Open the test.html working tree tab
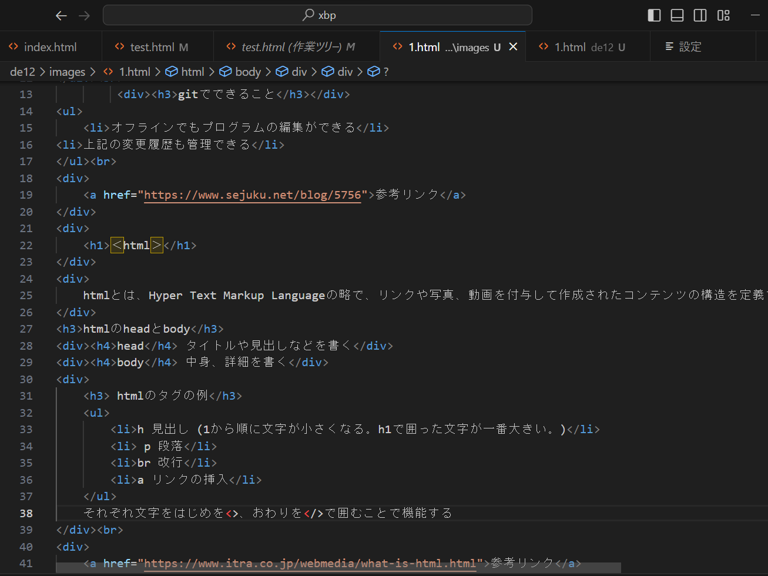 298,47
